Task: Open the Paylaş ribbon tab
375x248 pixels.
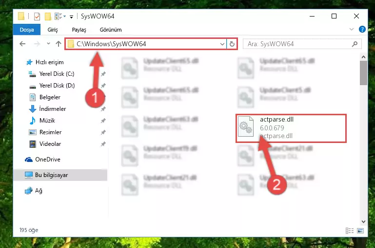Action: point(79,30)
